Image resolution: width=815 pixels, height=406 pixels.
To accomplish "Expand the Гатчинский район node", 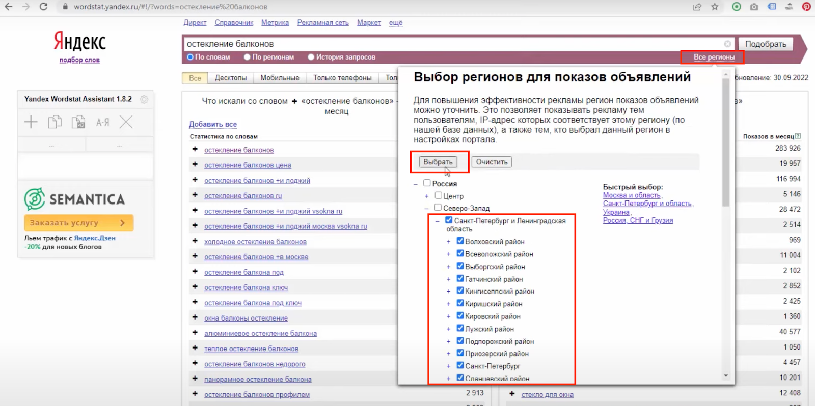I will (448, 279).
